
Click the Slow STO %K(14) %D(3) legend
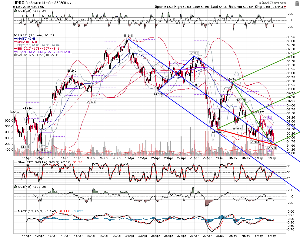pos(48,162)
